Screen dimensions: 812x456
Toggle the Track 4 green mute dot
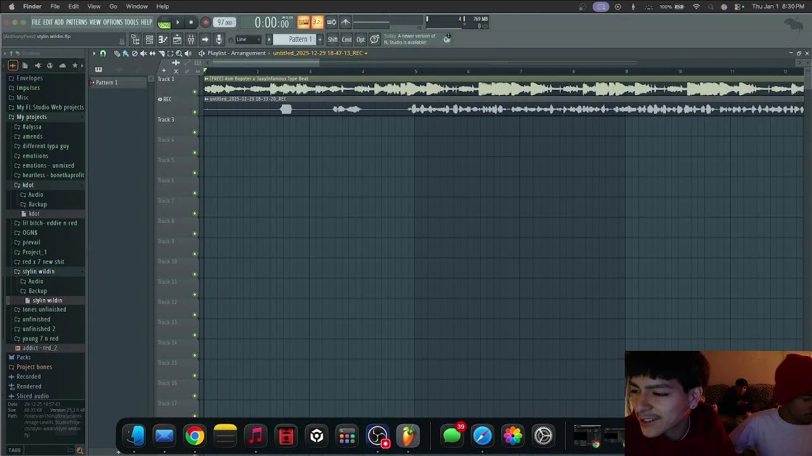pos(195,153)
